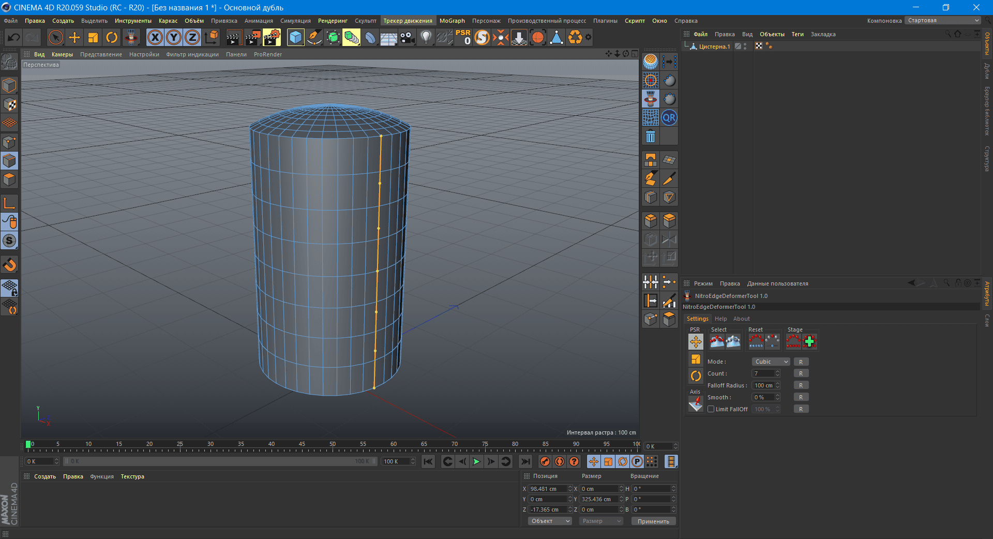993x539 pixels.
Task: Increase Count value stepper
Action: coord(777,372)
